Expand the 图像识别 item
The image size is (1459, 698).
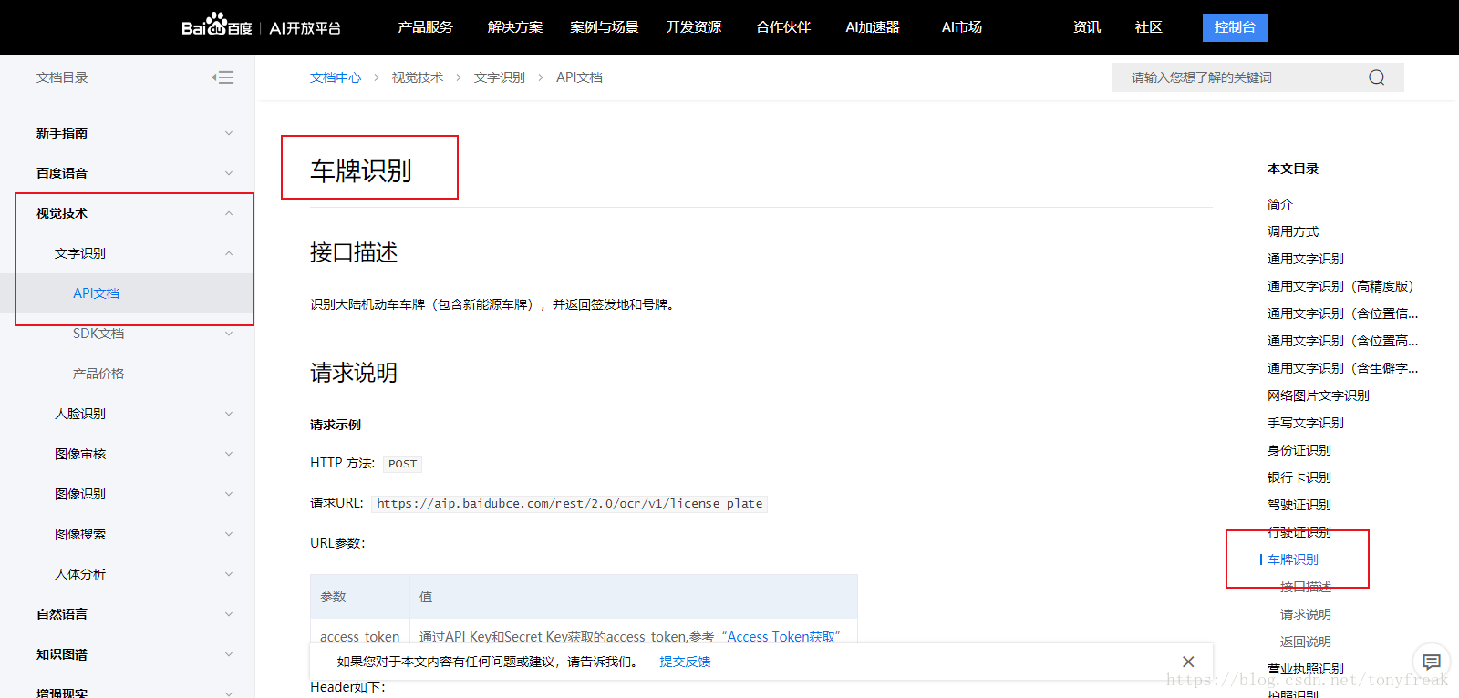pyautogui.click(x=229, y=494)
